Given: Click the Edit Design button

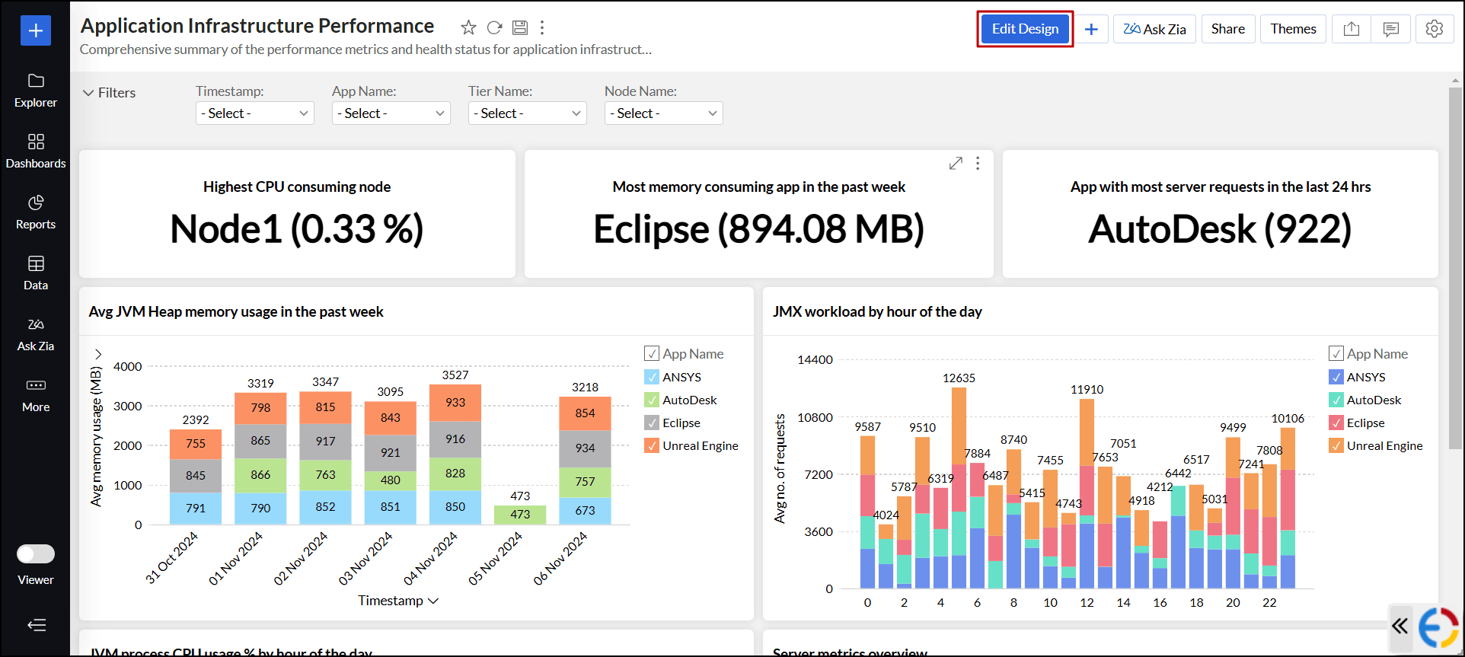Looking at the screenshot, I should [1025, 29].
